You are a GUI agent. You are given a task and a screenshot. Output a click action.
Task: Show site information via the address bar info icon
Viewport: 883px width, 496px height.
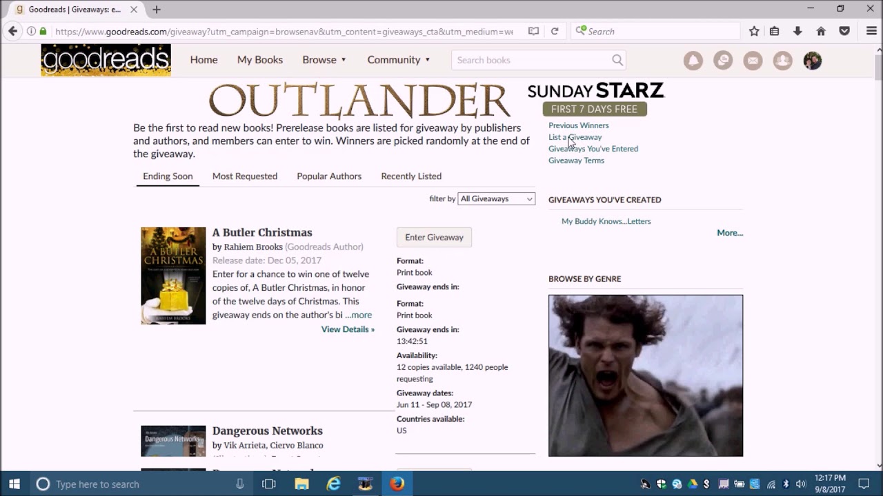[31, 31]
